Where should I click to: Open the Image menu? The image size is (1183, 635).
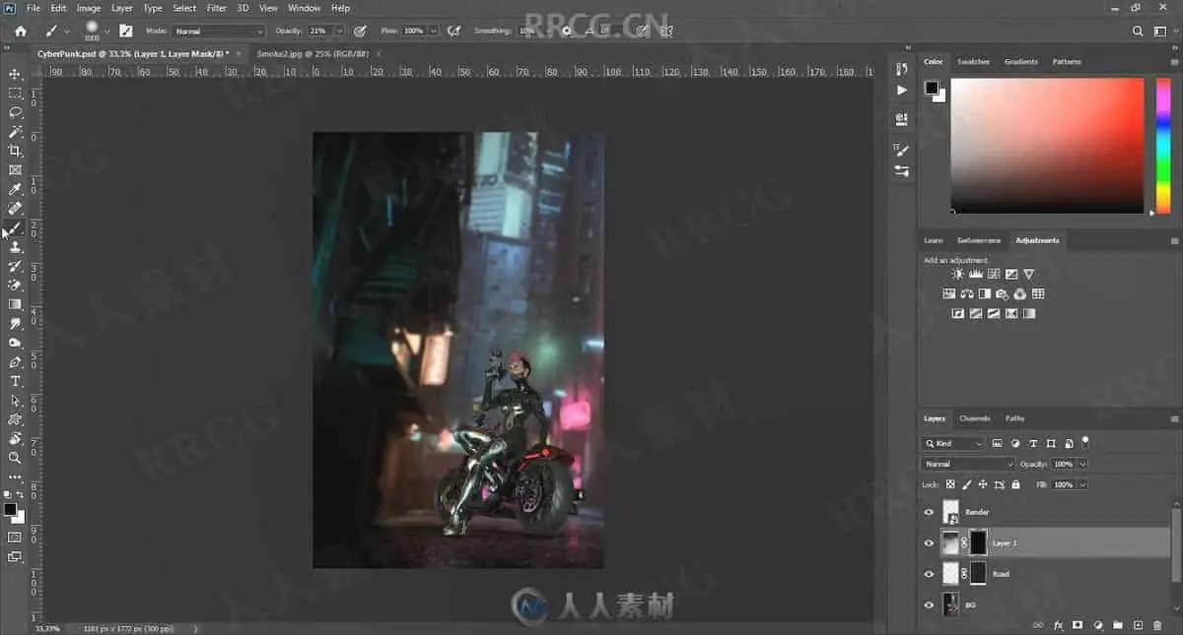89,8
